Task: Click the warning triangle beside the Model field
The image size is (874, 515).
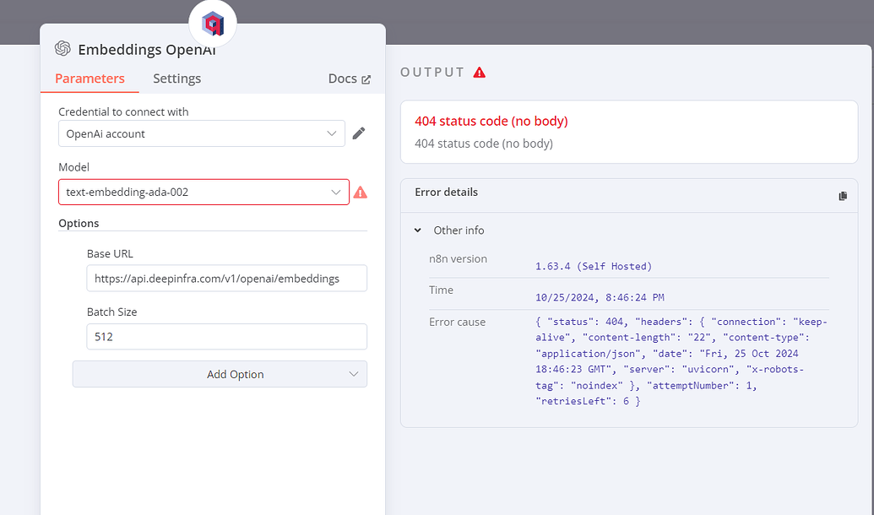Action: point(361,192)
